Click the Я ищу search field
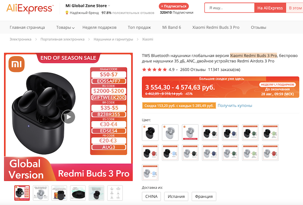The height and width of the screenshot is (205, 303). [230, 8]
